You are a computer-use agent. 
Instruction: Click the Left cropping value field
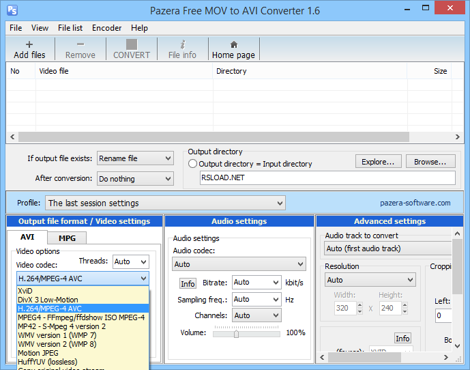443,315
